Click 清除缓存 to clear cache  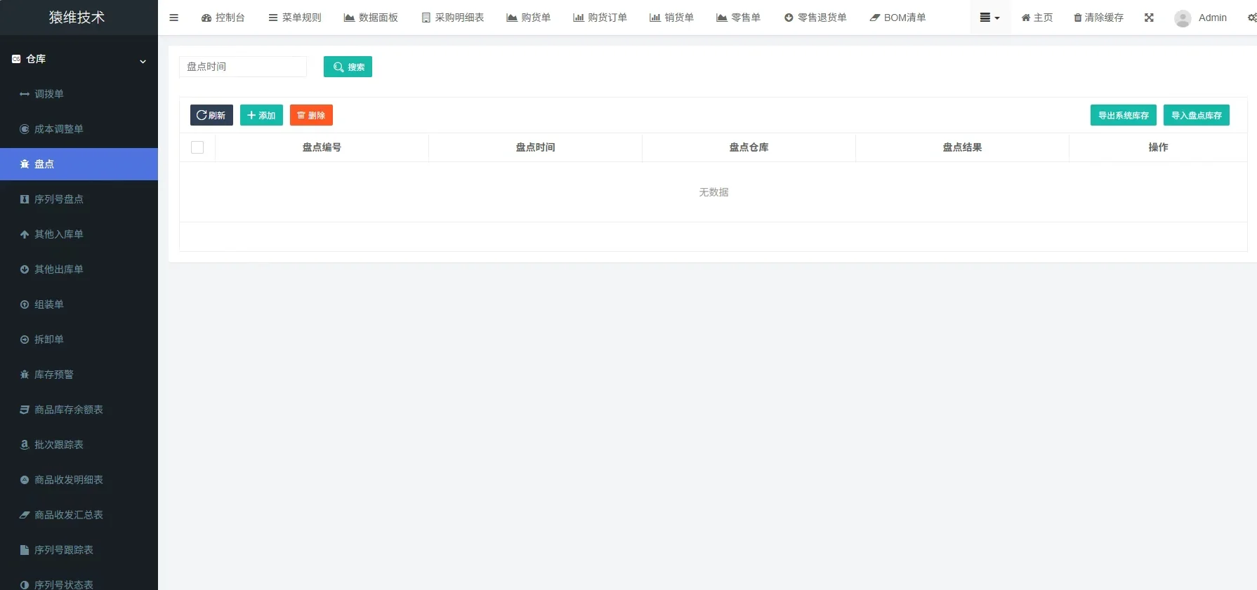(x=1099, y=18)
